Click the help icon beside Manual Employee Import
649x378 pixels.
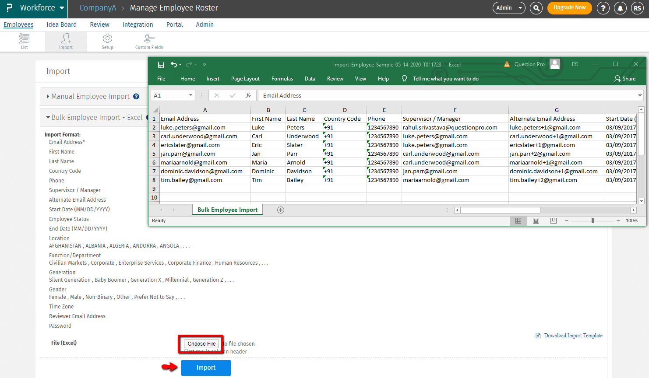[136, 97]
